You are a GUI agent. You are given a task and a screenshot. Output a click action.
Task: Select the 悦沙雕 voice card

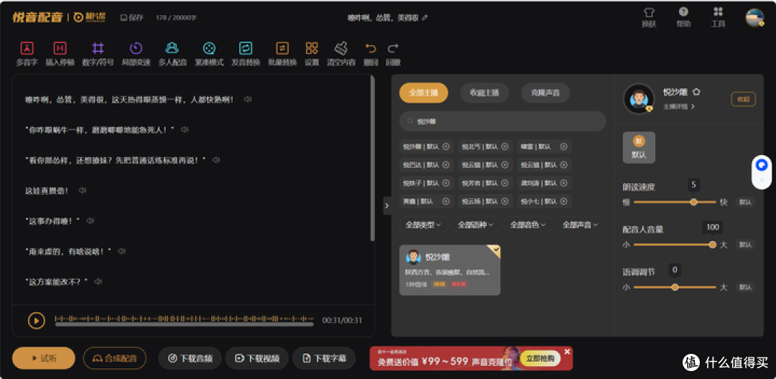click(x=449, y=270)
